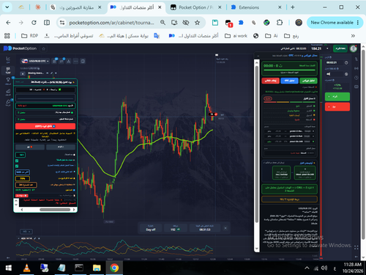
Task: Click the PocketOption favorites star icon
Action: tap(44, 48)
